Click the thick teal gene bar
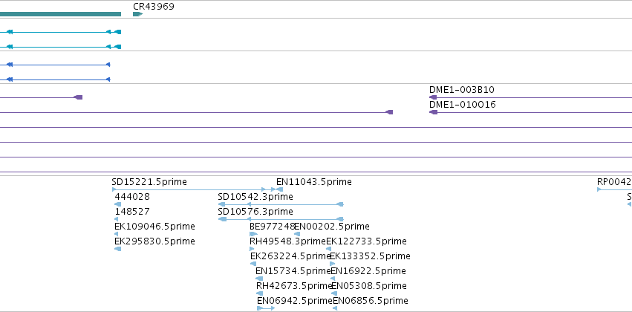Screen dimensions: 632x312 (60, 14)
